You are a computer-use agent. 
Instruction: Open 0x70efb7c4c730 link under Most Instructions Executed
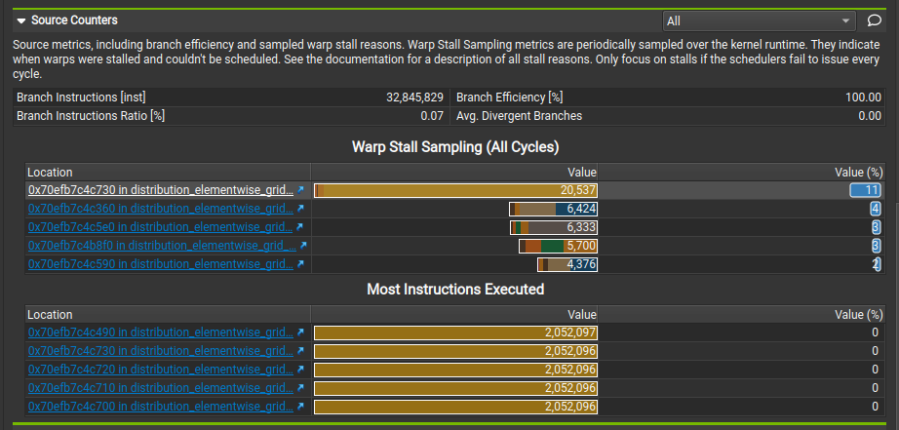pyautogui.click(x=160, y=351)
